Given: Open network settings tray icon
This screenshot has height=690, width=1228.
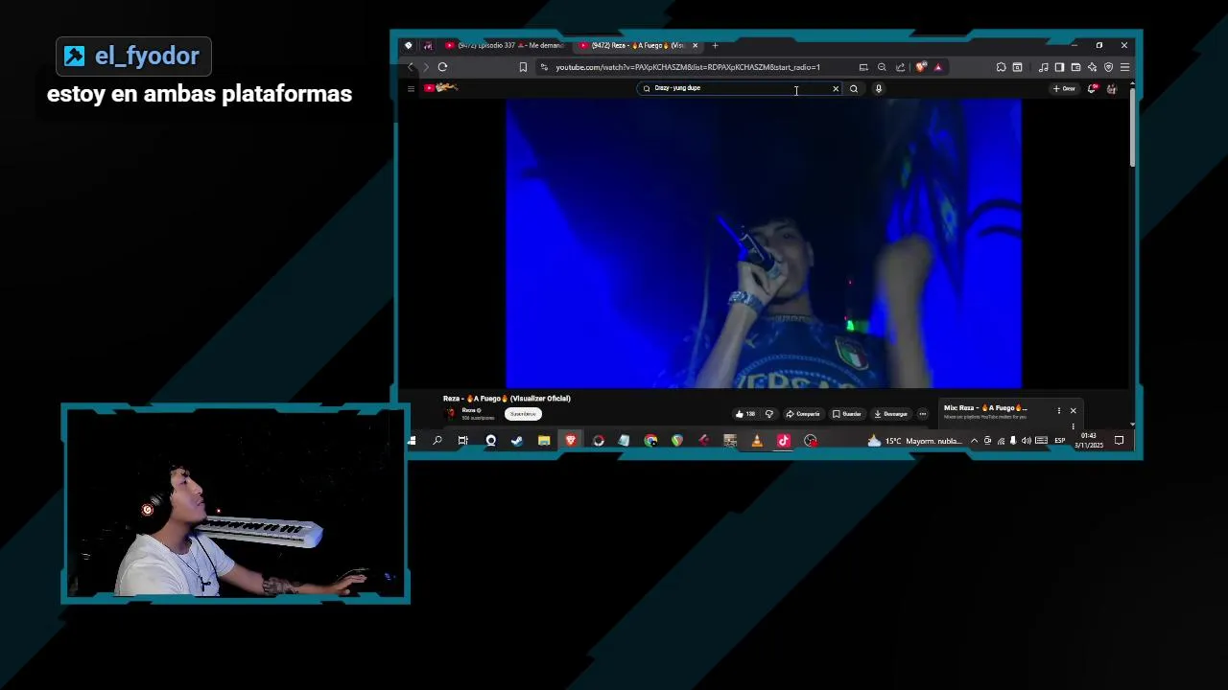Looking at the screenshot, I should (1001, 441).
